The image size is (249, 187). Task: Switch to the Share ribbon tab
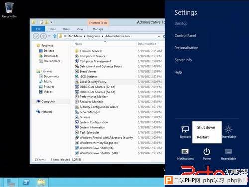point(66,29)
